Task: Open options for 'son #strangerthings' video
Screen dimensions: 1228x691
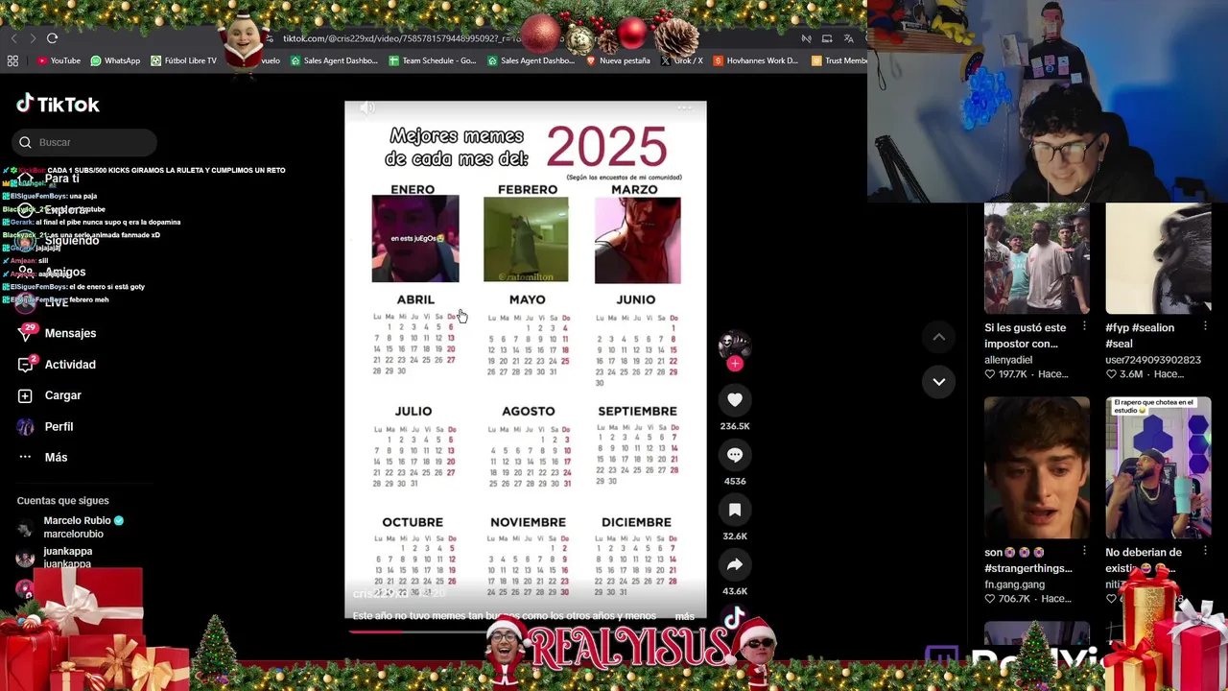Action: coord(1084,552)
